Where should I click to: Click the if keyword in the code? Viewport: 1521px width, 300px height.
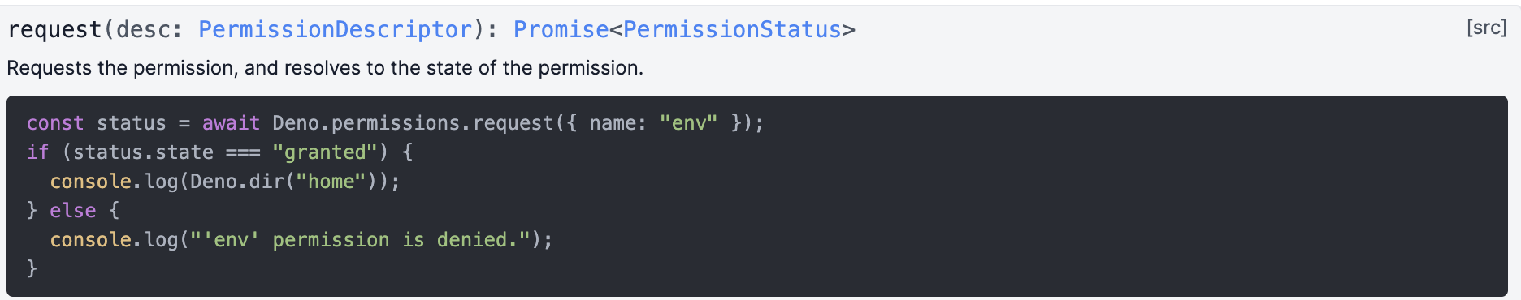coord(38,152)
